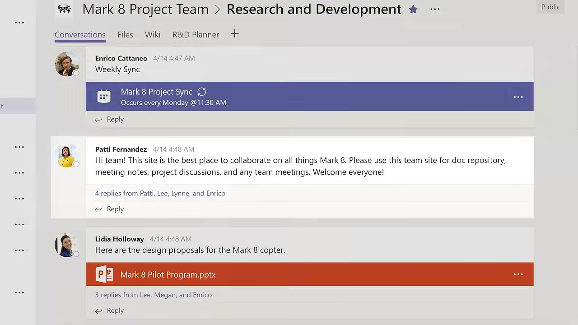
Task: Open Lidia Holloway's profile picture
Action: tap(66, 245)
